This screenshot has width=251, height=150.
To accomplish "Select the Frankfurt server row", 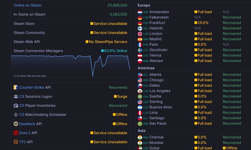I will tap(157, 23).
